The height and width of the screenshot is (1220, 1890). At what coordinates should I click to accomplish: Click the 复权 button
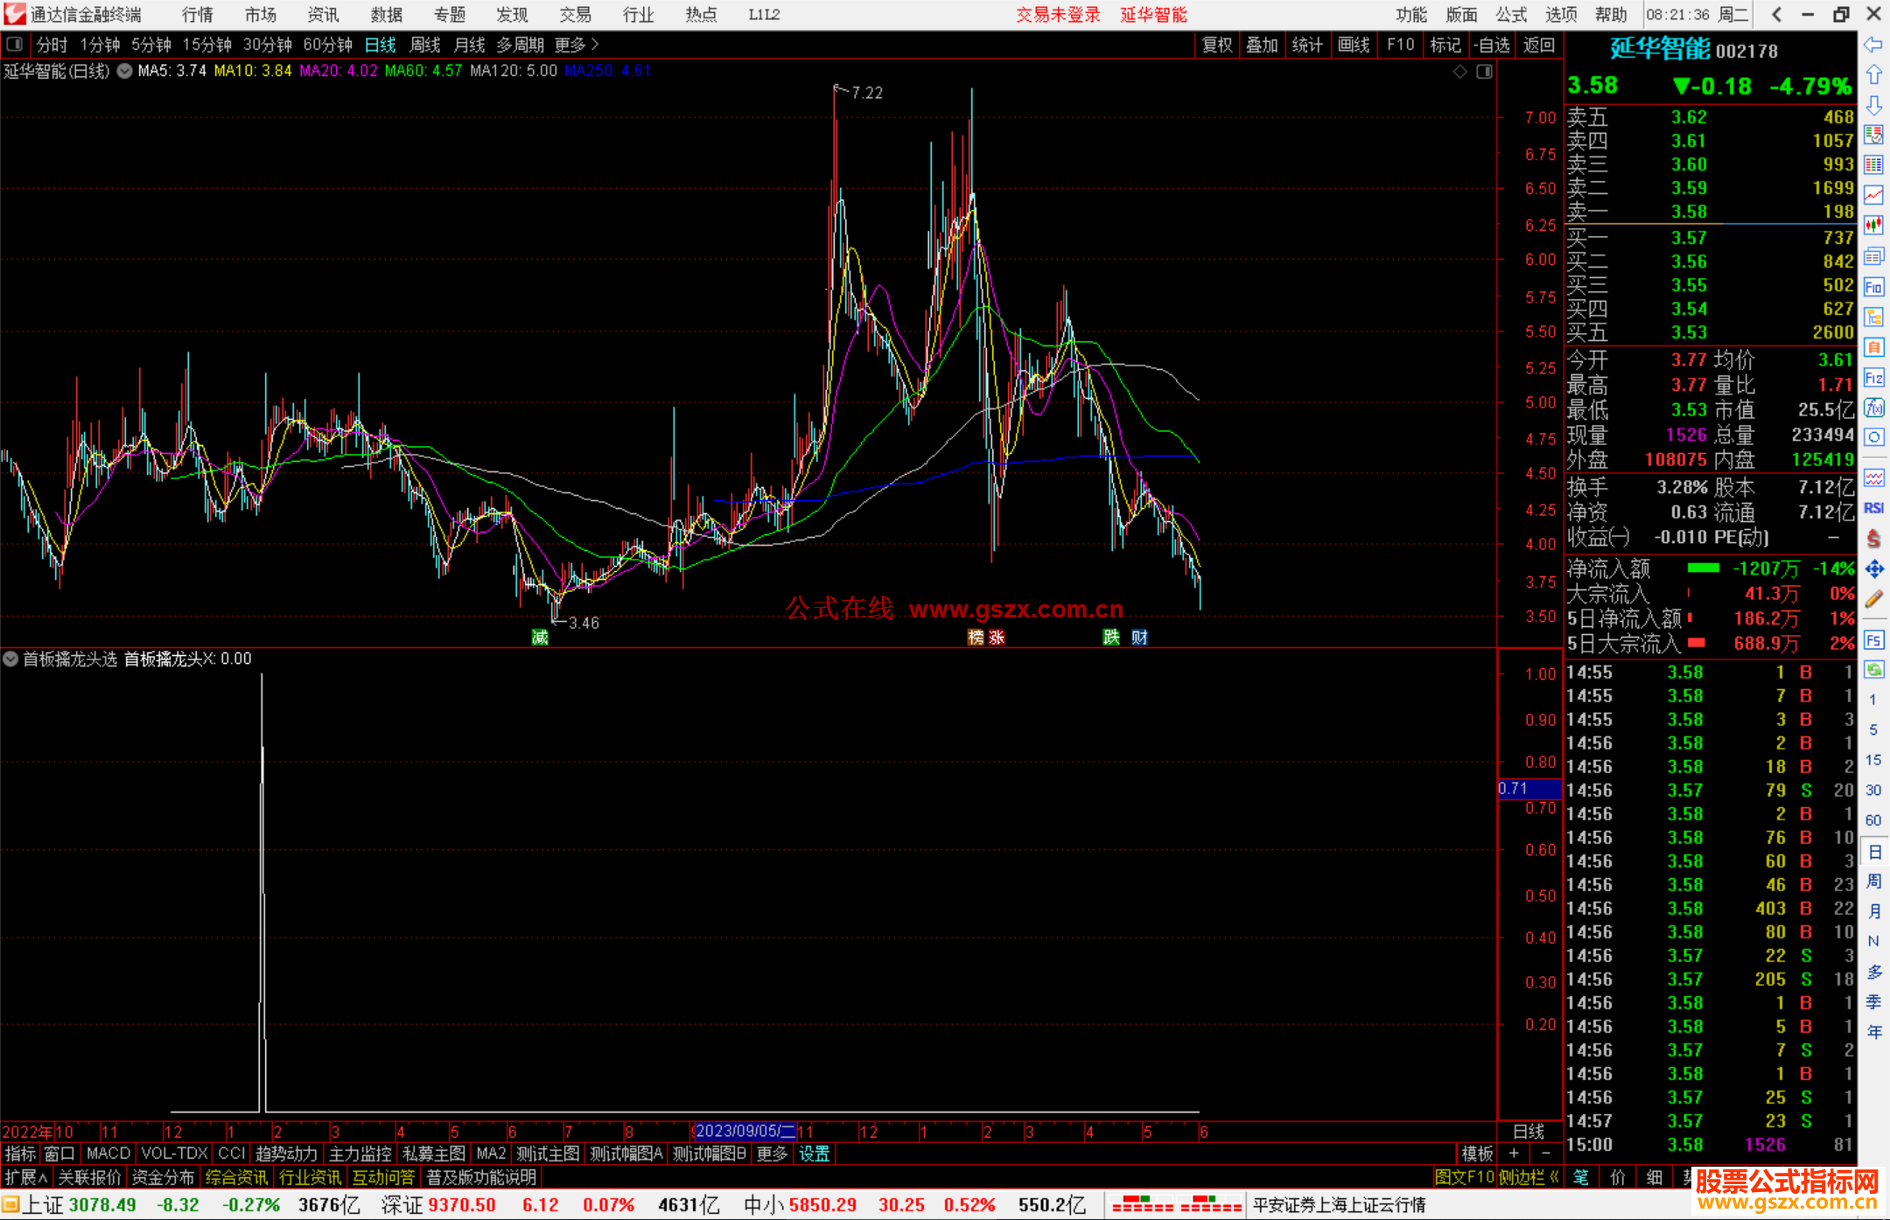[1217, 45]
